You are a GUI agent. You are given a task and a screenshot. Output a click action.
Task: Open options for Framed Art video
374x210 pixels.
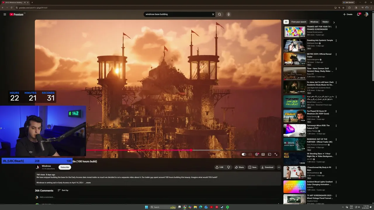[x=336, y=27]
